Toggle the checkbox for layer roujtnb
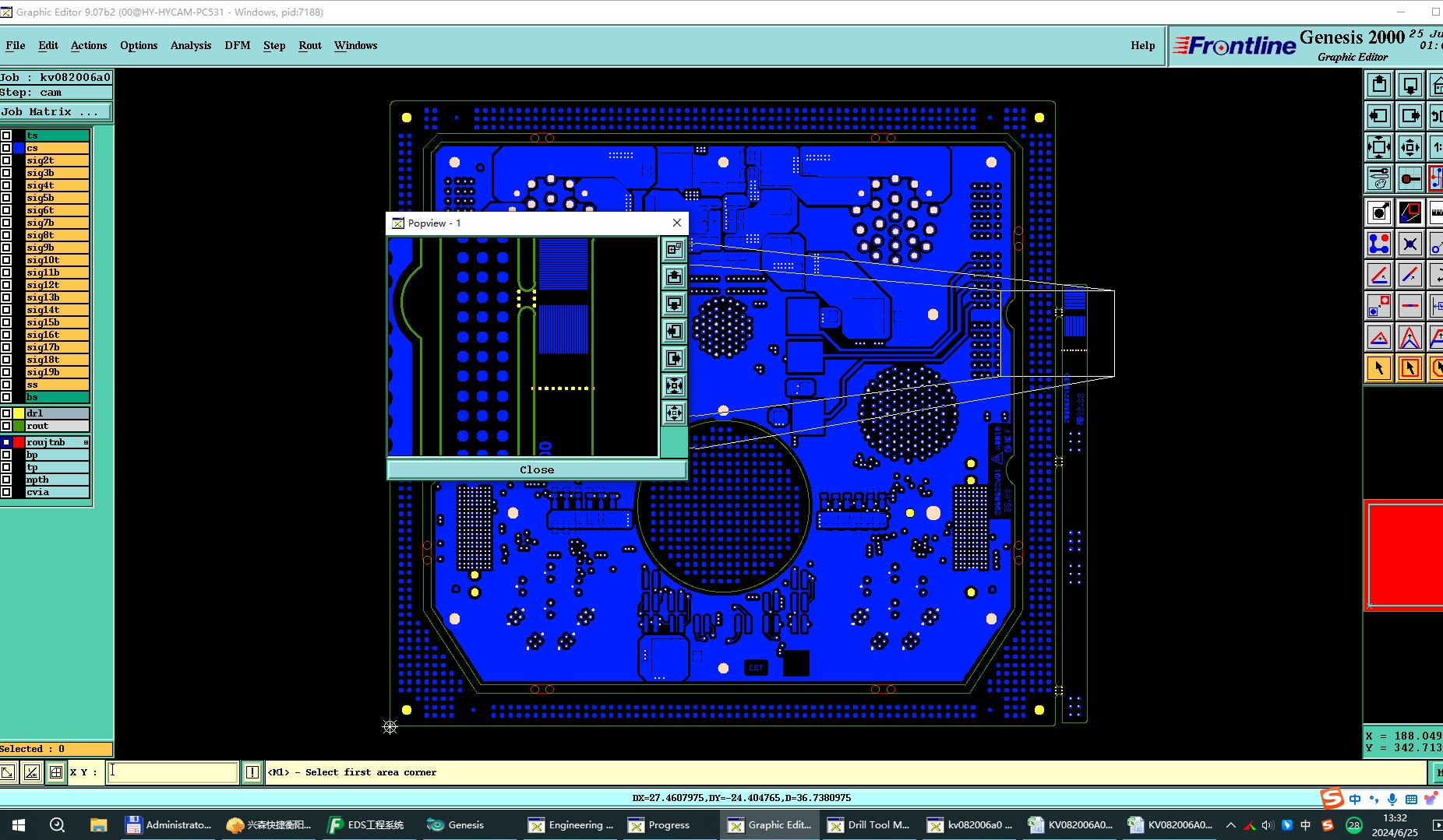 tap(6, 442)
